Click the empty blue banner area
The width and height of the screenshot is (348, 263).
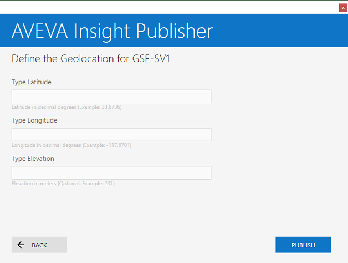(x=277, y=31)
